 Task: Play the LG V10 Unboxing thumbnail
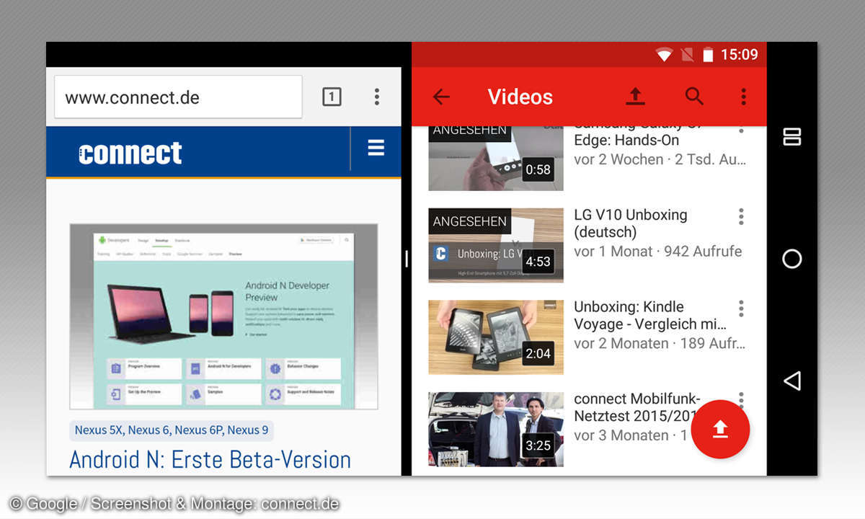tap(496, 245)
